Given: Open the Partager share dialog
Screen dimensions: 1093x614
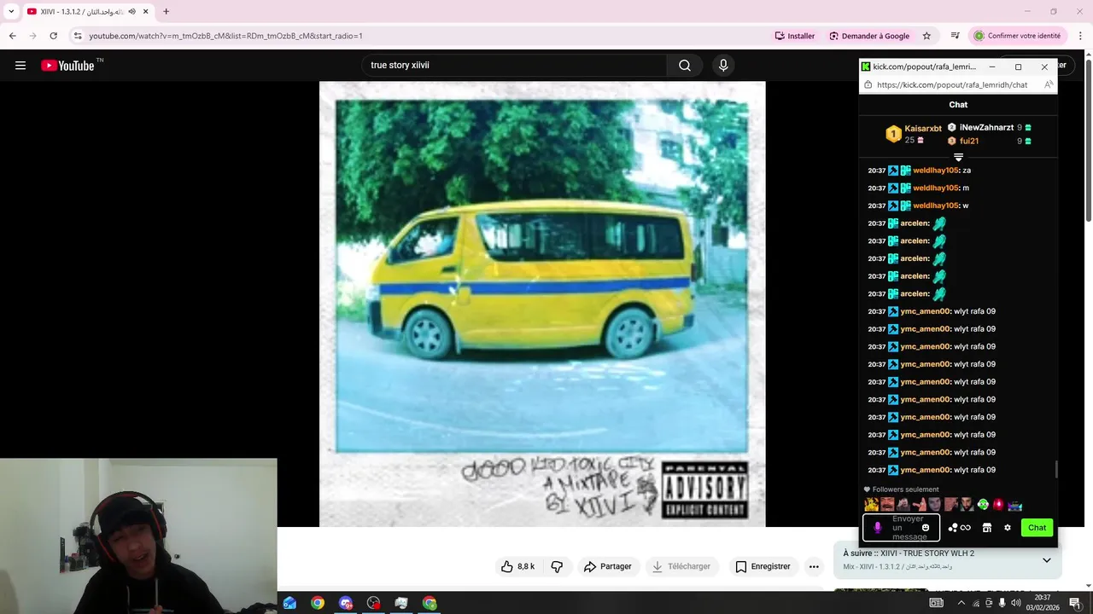Looking at the screenshot, I should click(607, 566).
